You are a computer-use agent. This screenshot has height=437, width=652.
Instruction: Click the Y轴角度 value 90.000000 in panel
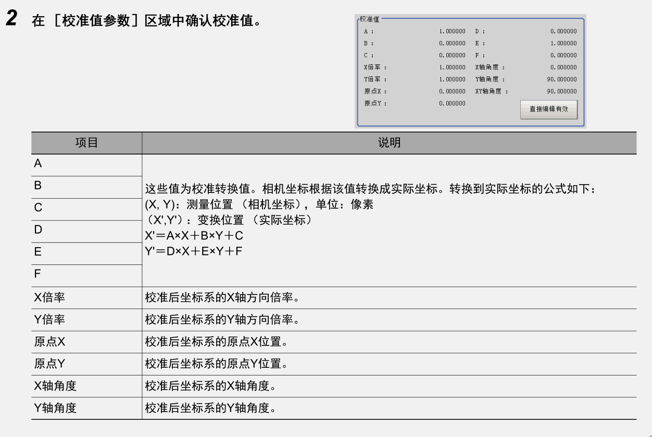[562, 79]
